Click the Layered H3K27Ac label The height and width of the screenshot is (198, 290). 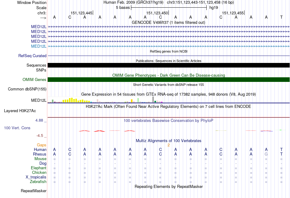[x=20, y=111]
